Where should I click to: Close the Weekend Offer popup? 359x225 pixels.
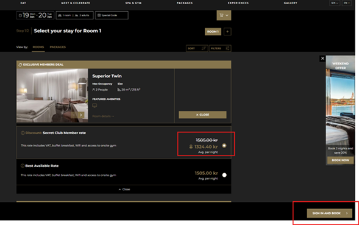coord(322,59)
